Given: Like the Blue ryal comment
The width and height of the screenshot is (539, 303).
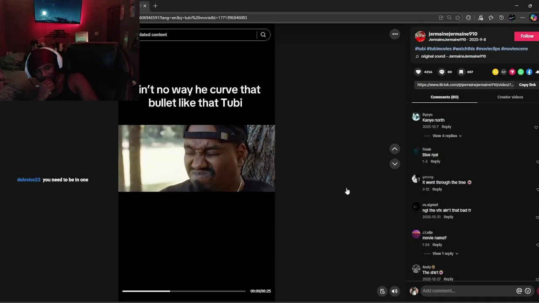Looking at the screenshot, I should 537,162.
